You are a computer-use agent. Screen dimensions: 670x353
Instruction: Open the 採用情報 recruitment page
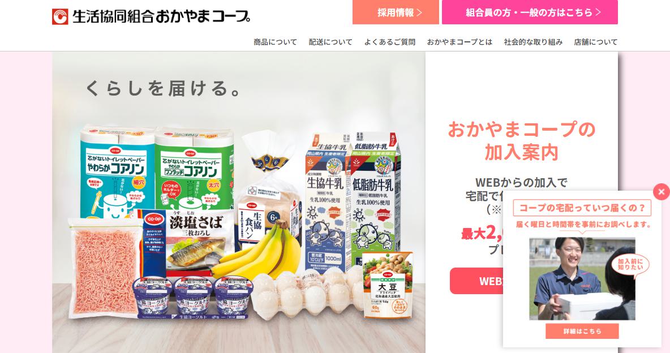pyautogui.click(x=396, y=12)
